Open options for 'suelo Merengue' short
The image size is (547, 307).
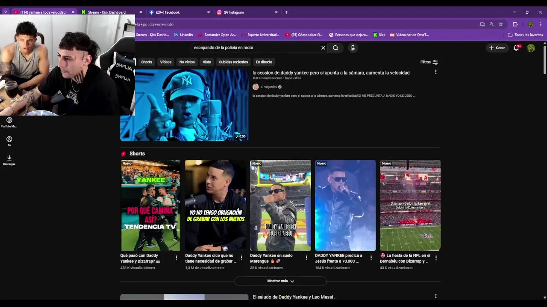(x=306, y=258)
